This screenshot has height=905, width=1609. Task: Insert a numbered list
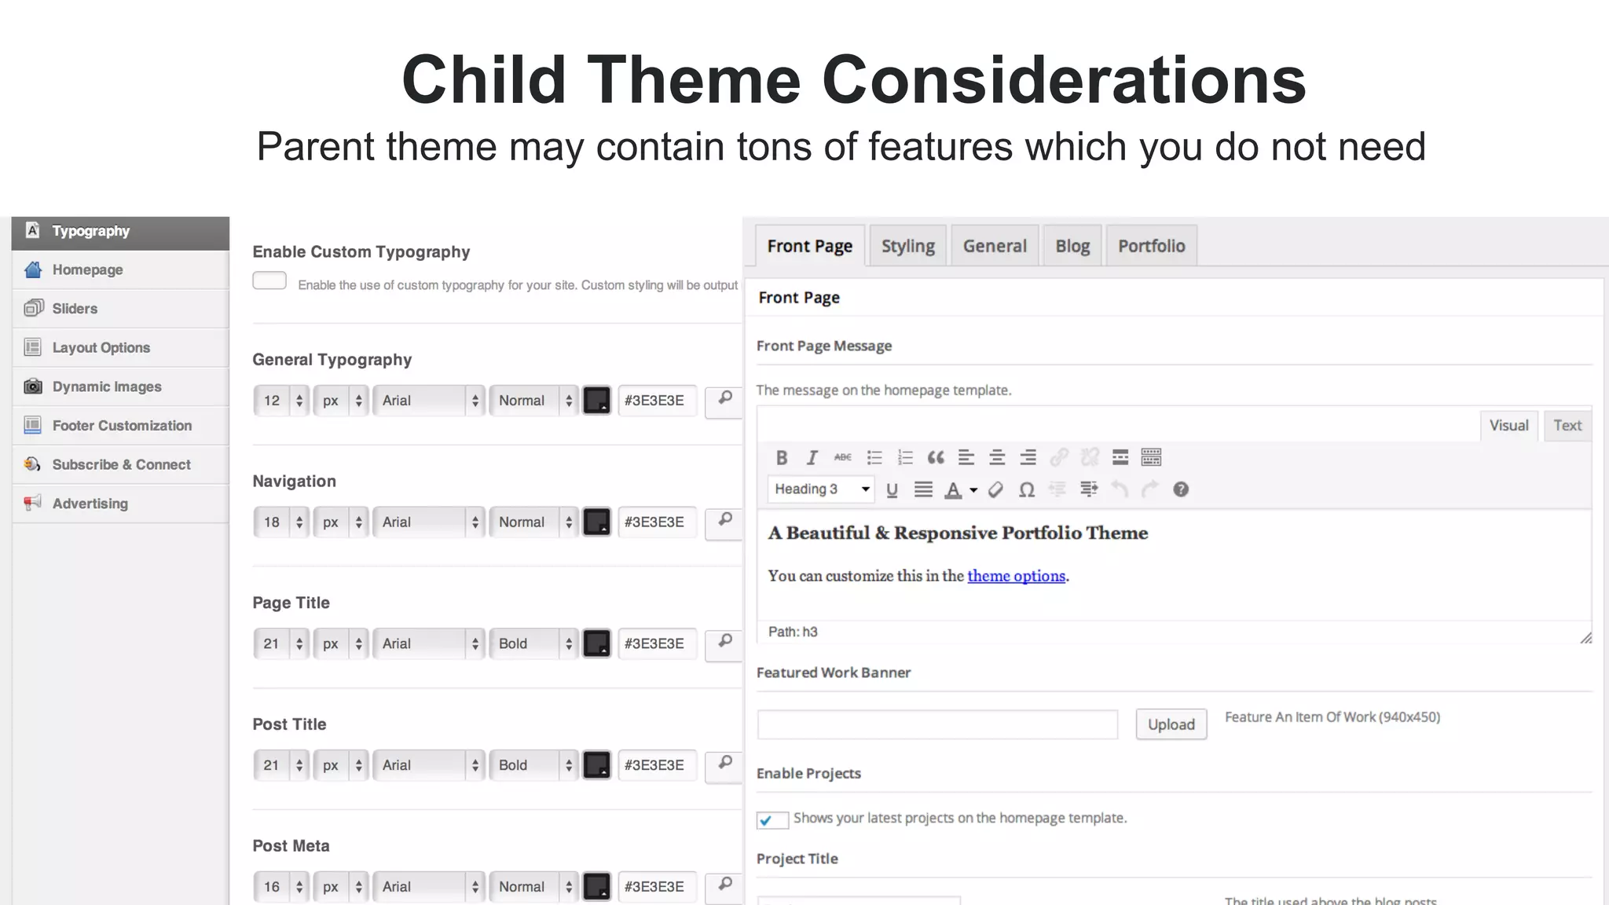(x=904, y=457)
